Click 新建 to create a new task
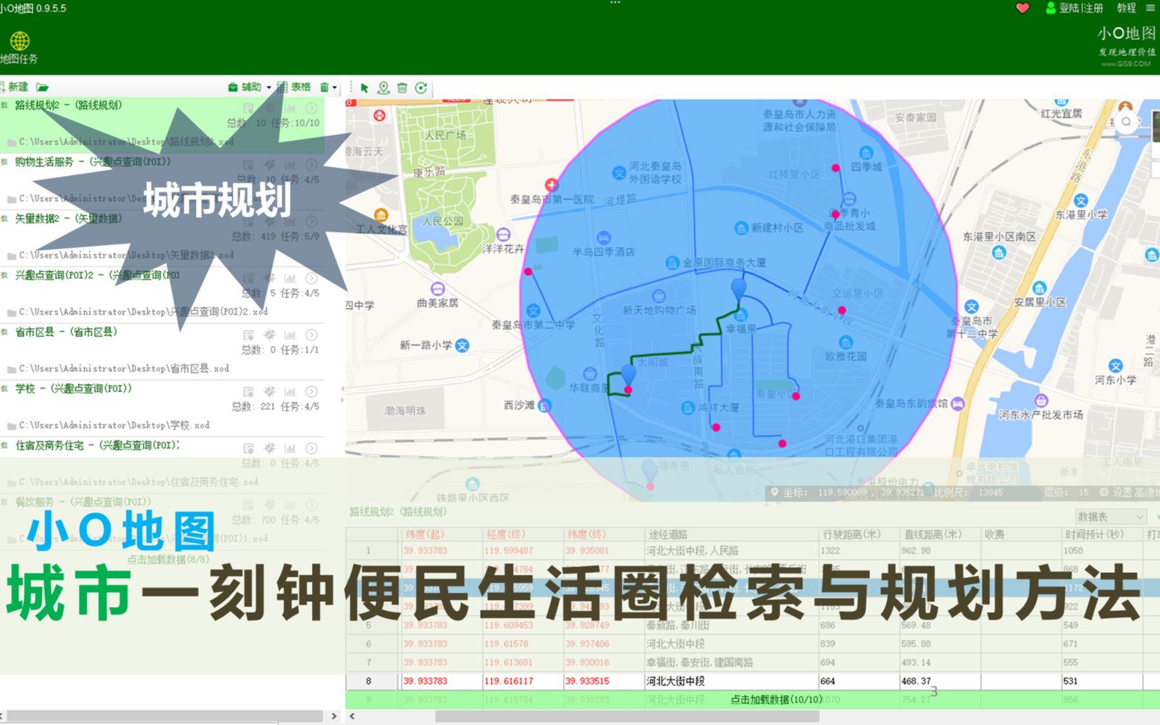This screenshot has width=1160, height=725. (x=14, y=87)
